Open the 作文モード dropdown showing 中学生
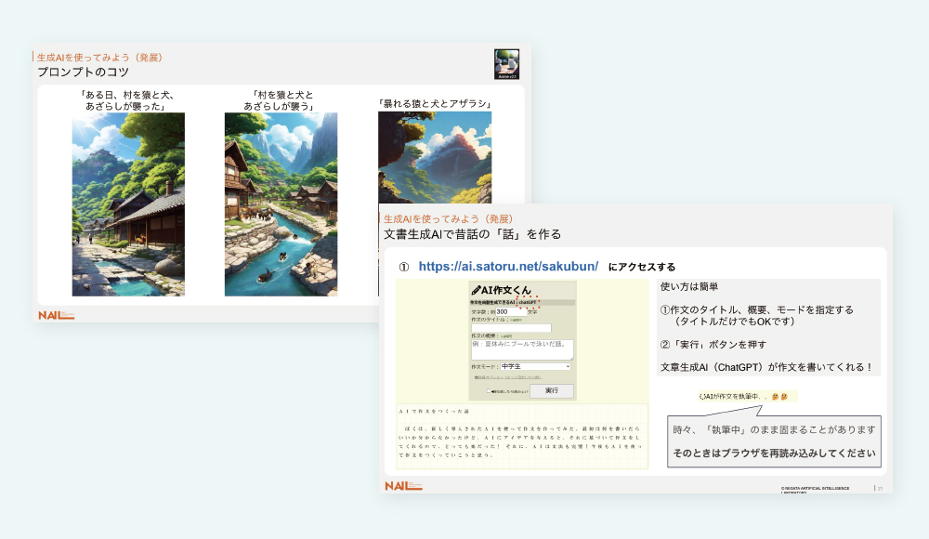This screenshot has height=539, width=929. (535, 366)
